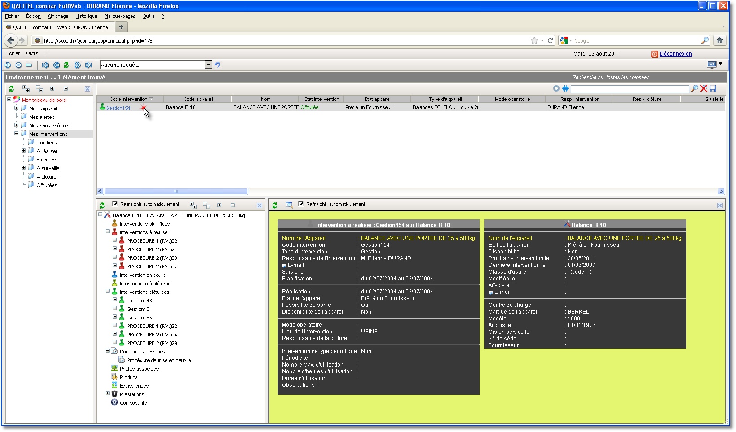Expand the Mes appareils node

(16, 108)
